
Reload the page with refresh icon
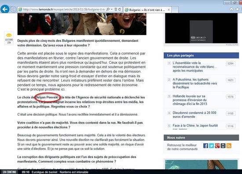tap(119, 9)
